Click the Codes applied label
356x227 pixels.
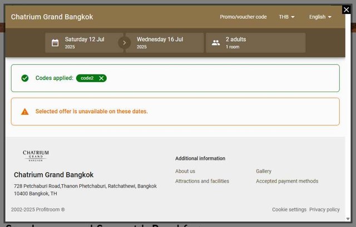[x=55, y=78]
